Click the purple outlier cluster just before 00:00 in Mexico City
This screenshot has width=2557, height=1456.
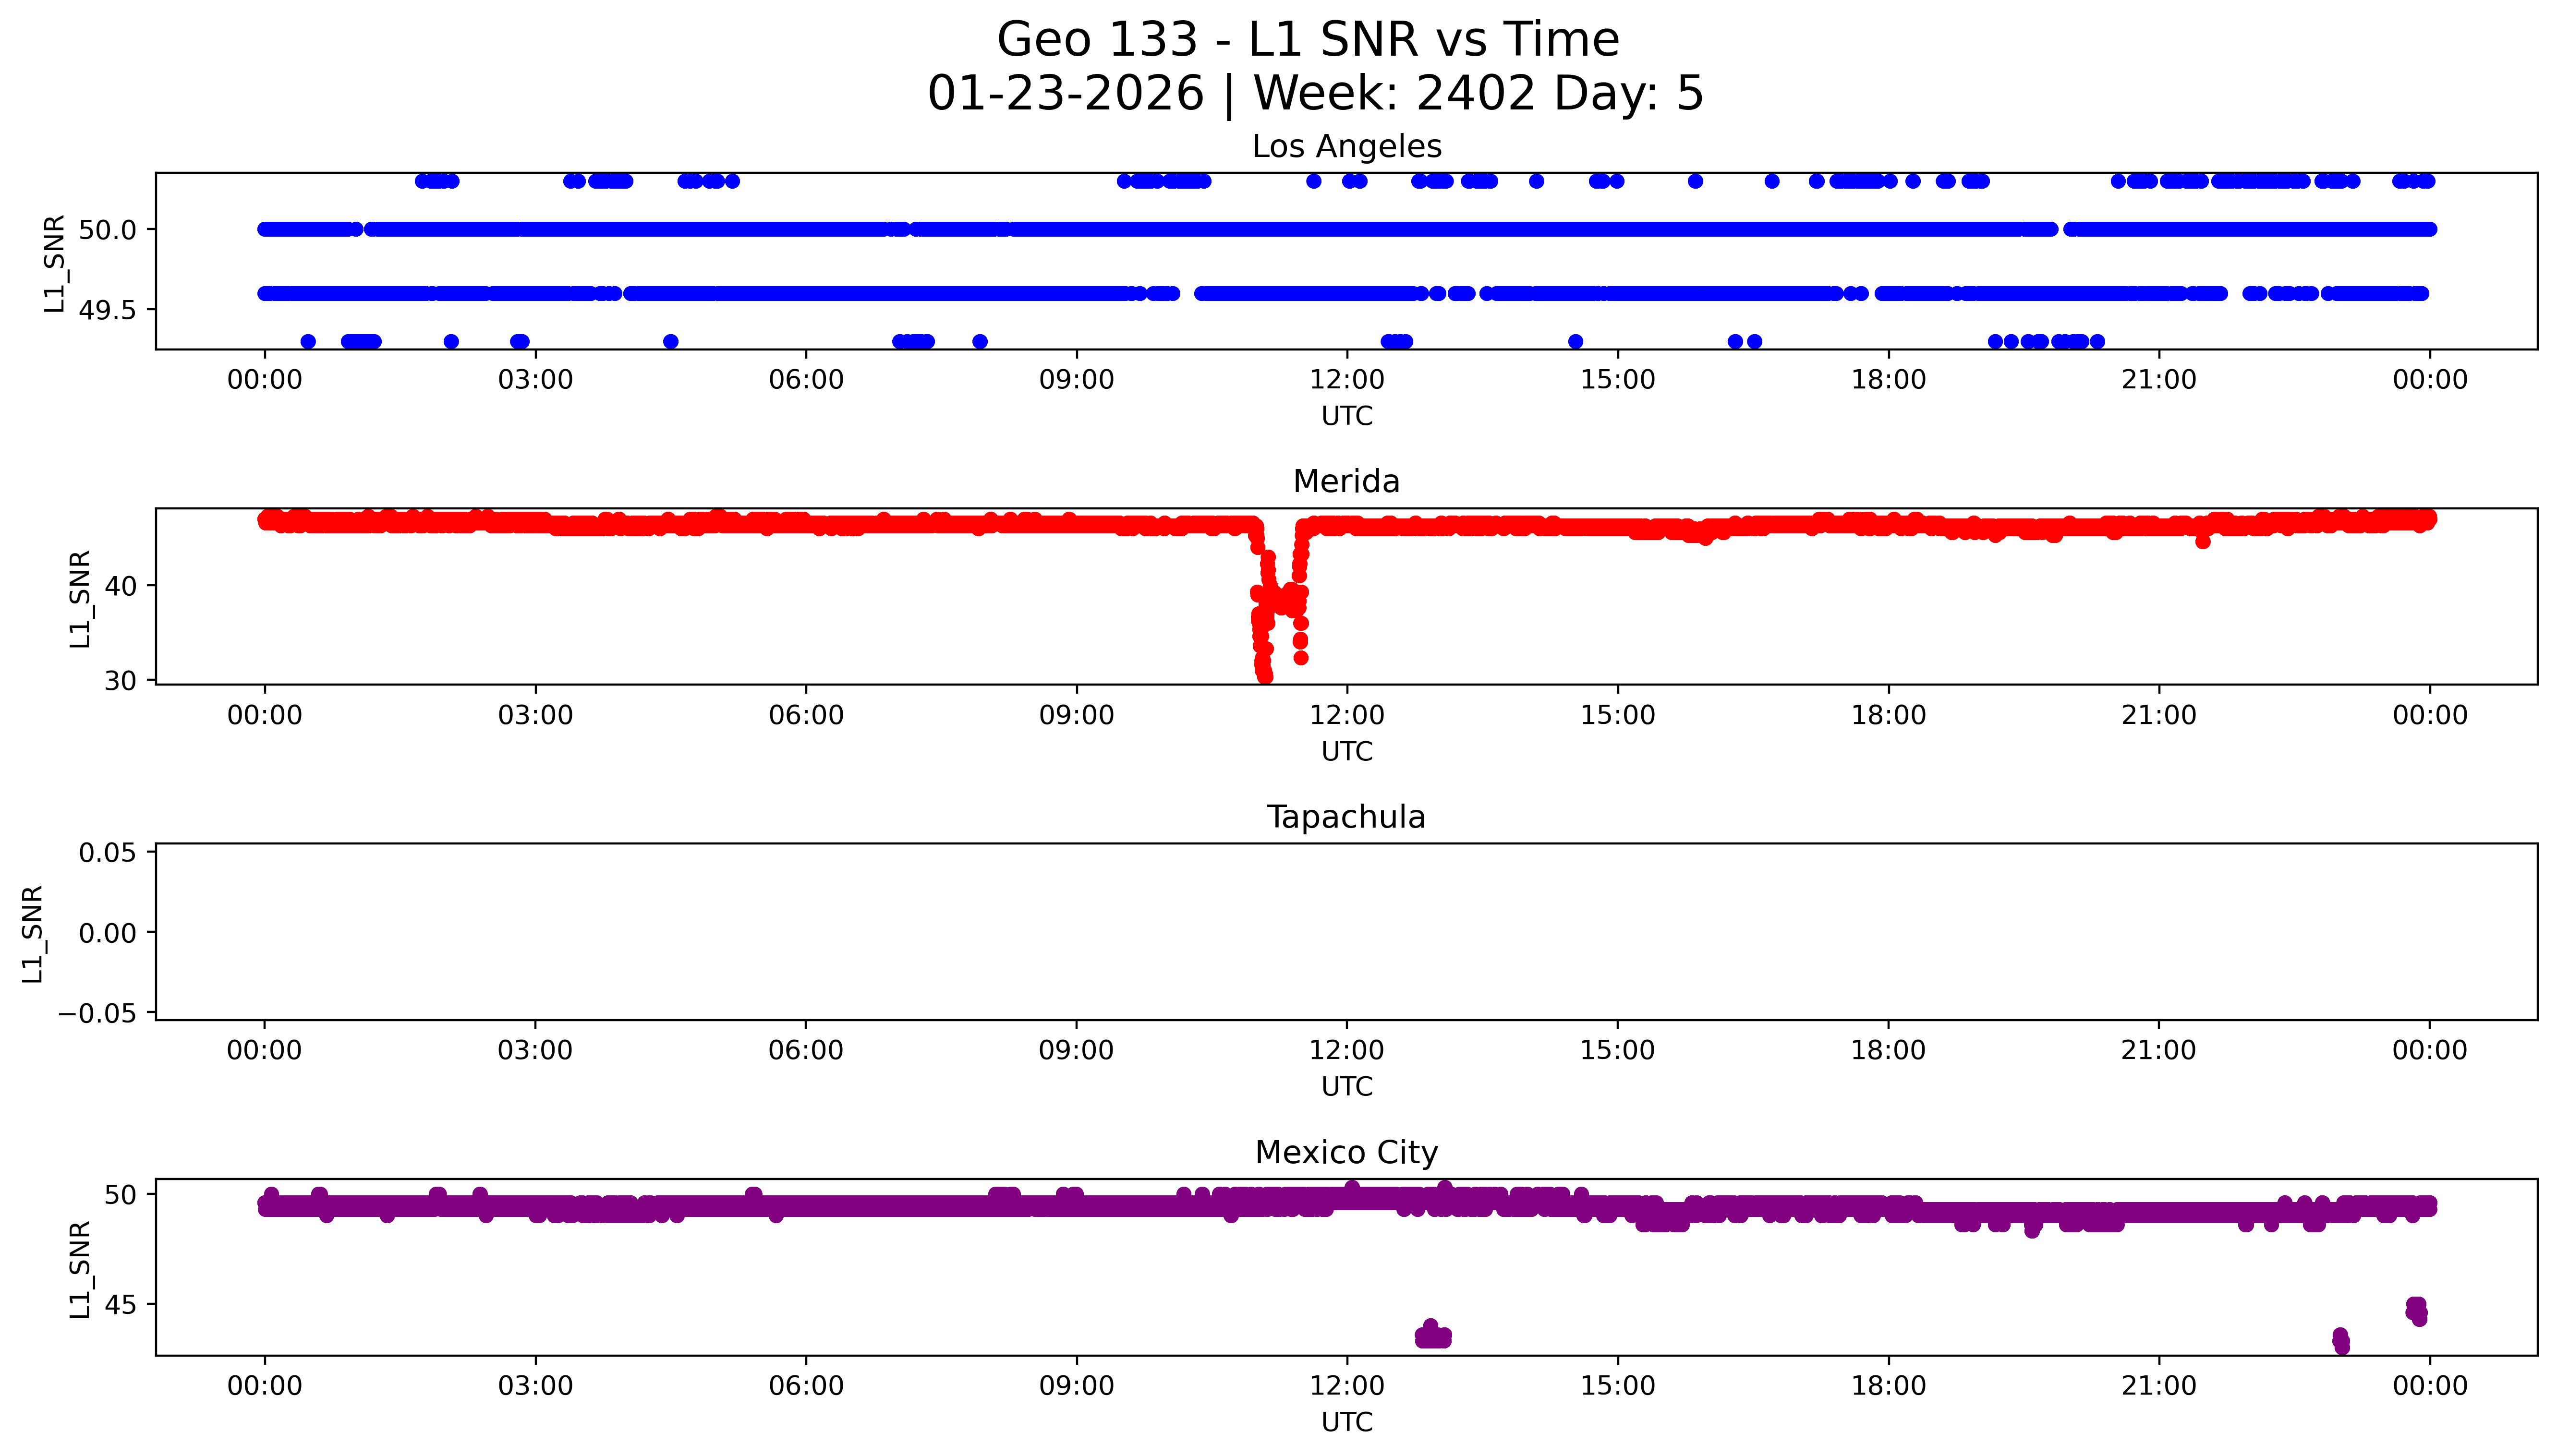pyautogui.click(x=2416, y=1310)
